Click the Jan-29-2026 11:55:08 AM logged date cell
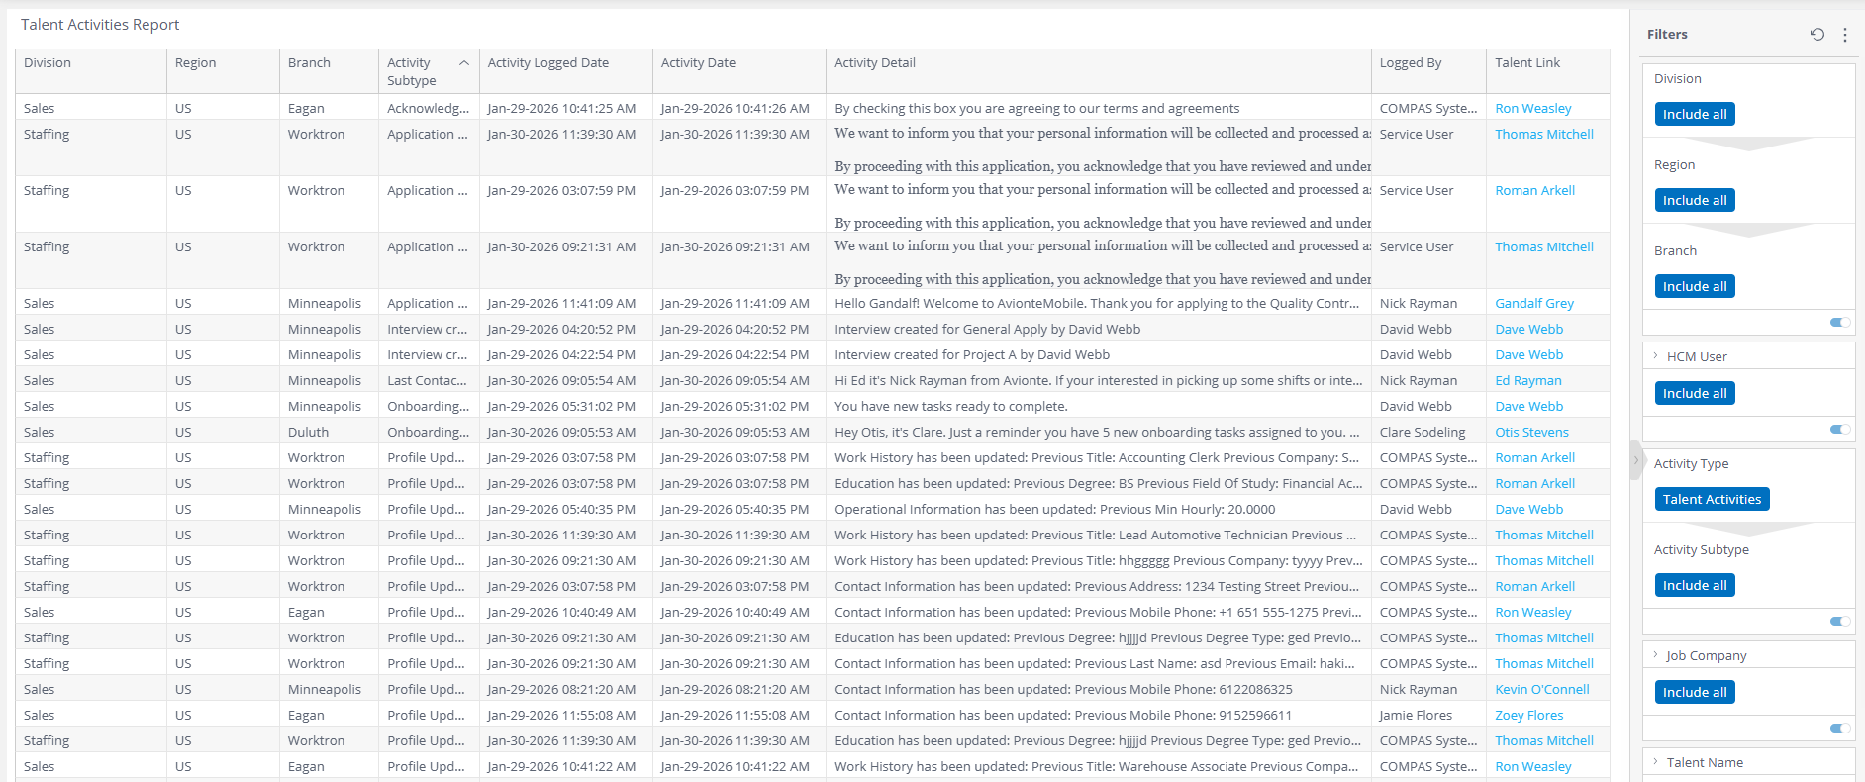Image resolution: width=1865 pixels, height=782 pixels. point(565,716)
